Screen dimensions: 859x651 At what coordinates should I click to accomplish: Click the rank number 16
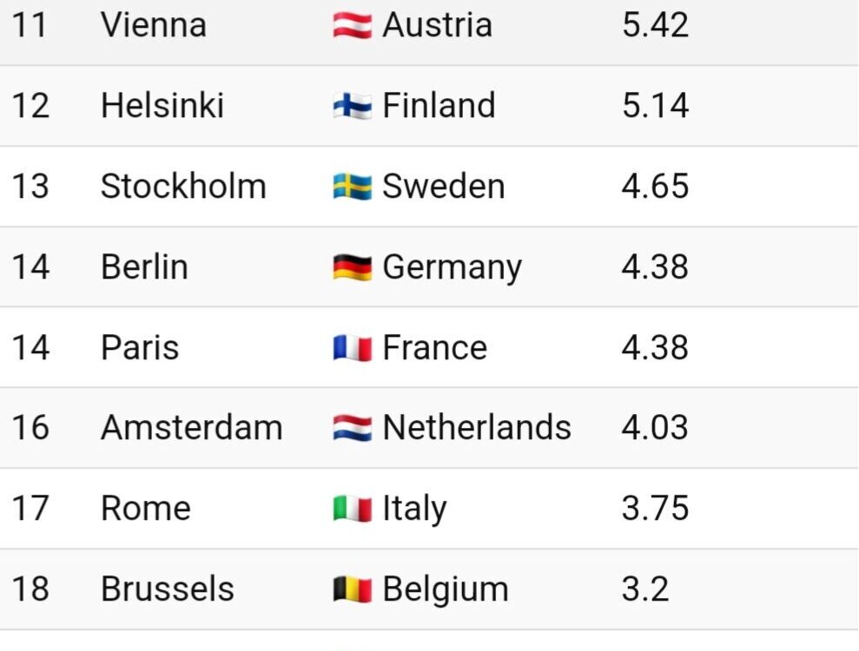pos(30,428)
